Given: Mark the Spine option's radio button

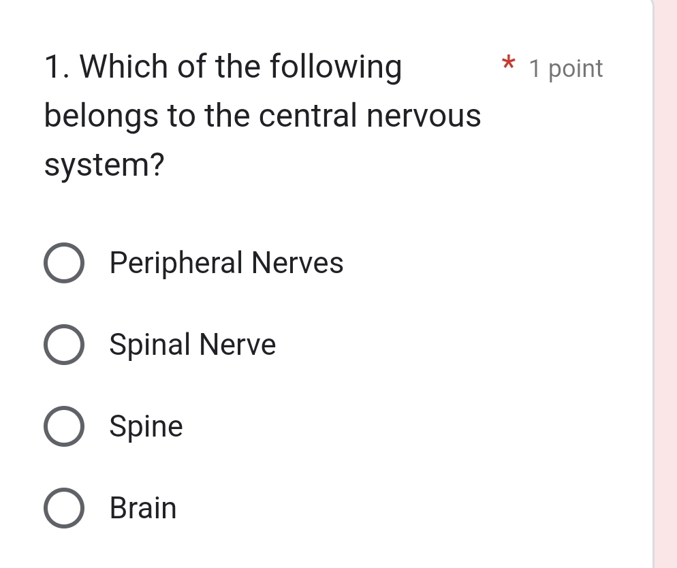Looking at the screenshot, I should tap(65, 427).
